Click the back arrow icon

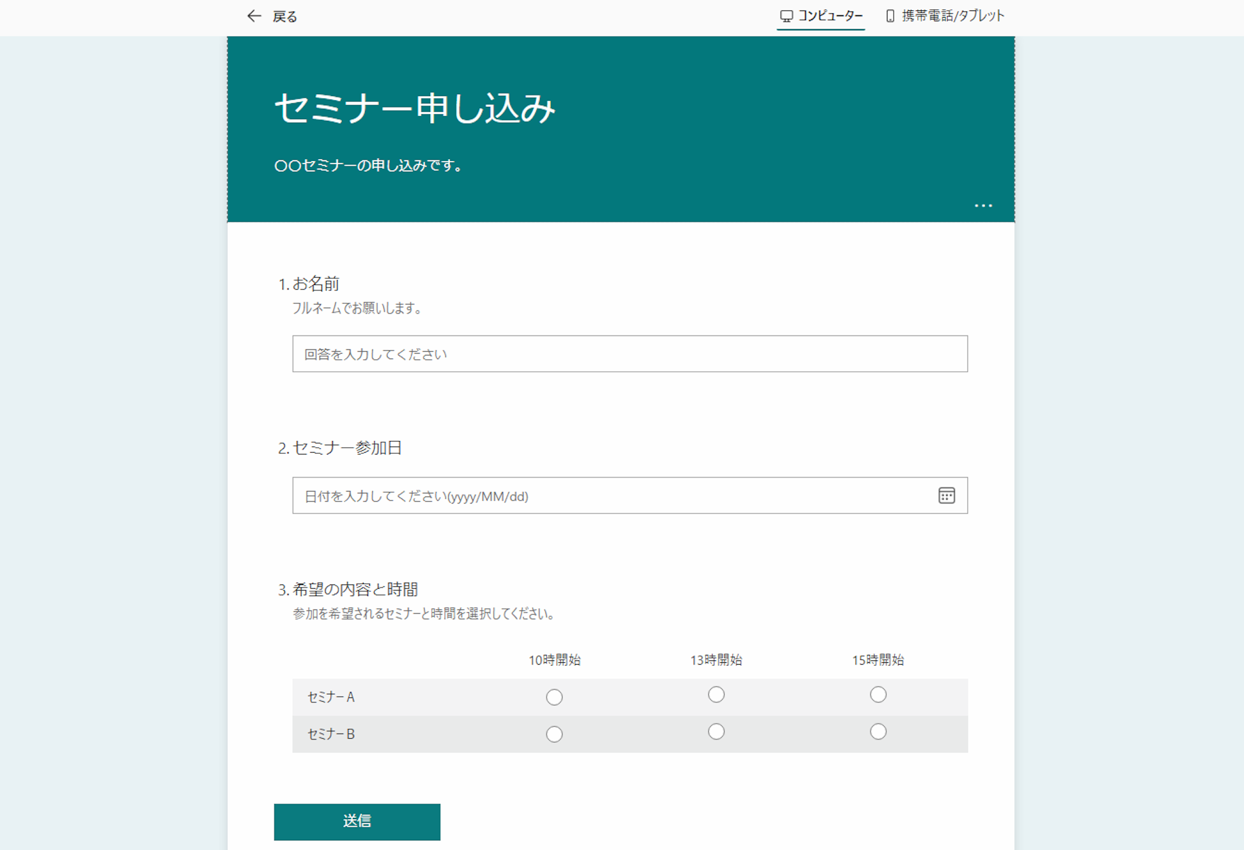tap(254, 16)
